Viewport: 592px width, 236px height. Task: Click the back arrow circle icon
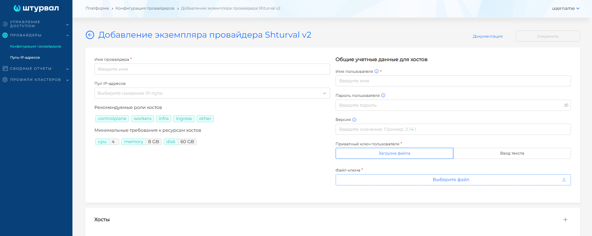click(90, 35)
